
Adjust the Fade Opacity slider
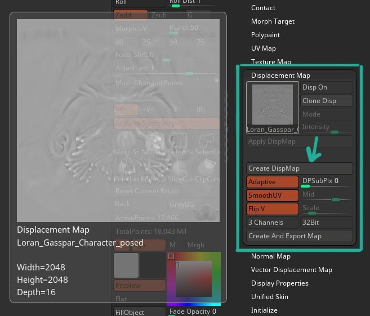pos(193,312)
